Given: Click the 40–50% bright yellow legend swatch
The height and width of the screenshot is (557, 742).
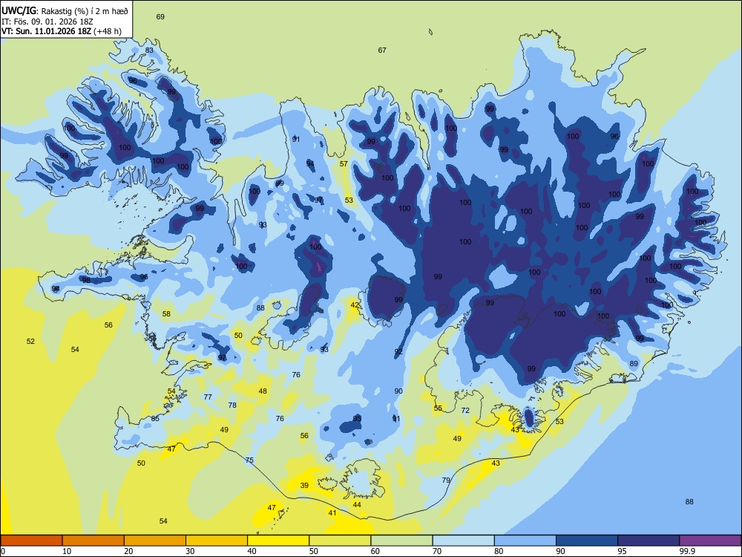Looking at the screenshot, I should click(278, 541).
